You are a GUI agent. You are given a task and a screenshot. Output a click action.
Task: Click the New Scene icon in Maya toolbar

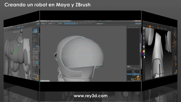(x=49, y=24)
